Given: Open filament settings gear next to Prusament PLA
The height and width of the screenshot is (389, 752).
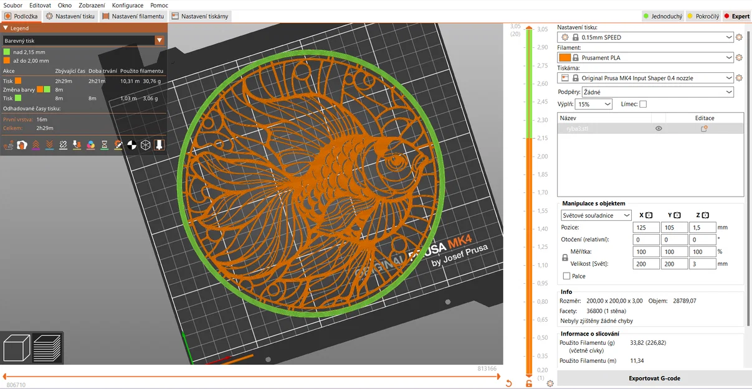Looking at the screenshot, I should pos(740,58).
